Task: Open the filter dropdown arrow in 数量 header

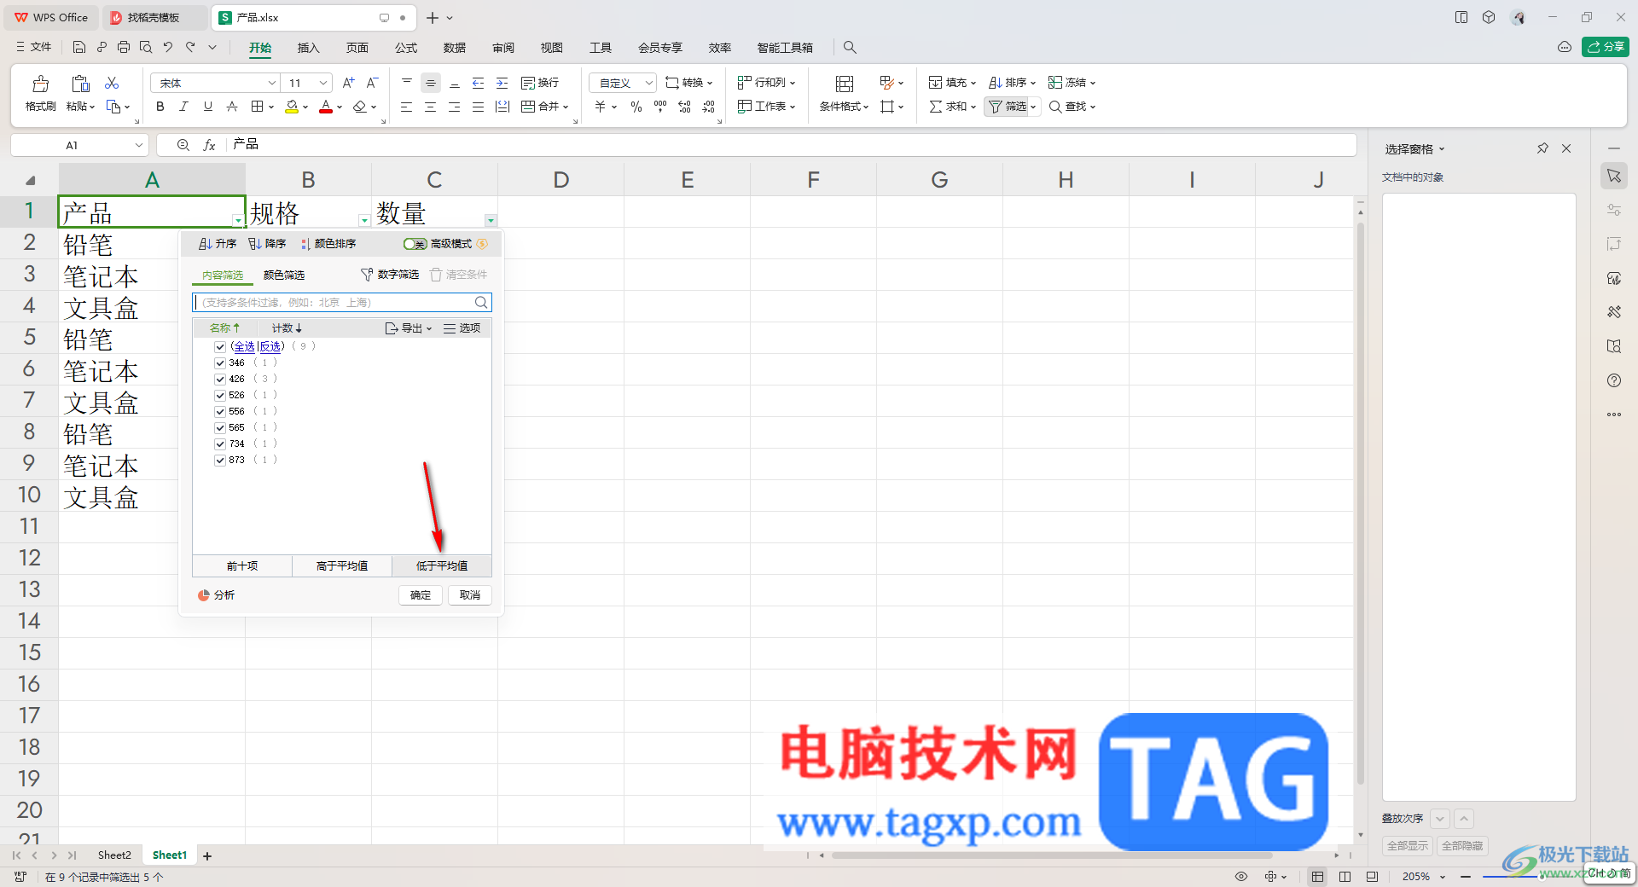Action: pyautogui.click(x=491, y=220)
